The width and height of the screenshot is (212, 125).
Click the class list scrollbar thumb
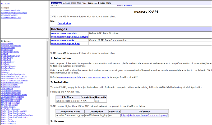pyautogui.click(x=48, y=69)
